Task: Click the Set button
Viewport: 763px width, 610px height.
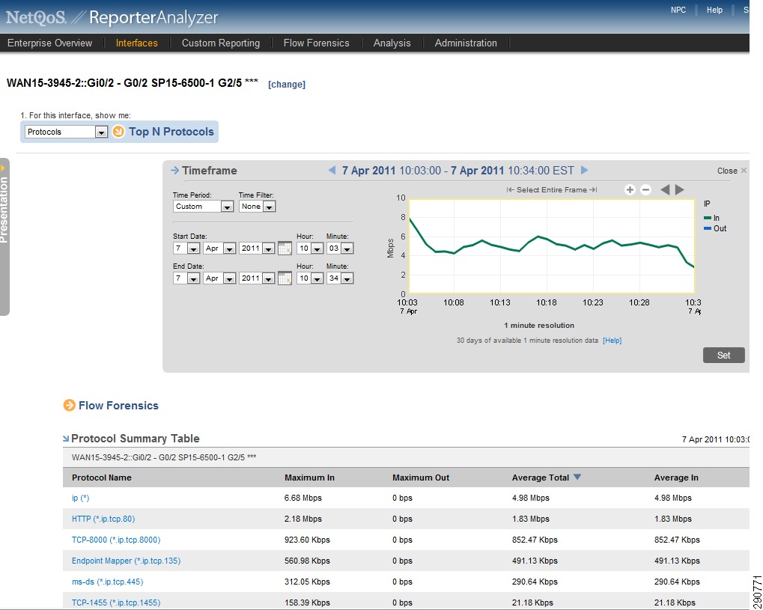Action: pyautogui.click(x=723, y=355)
